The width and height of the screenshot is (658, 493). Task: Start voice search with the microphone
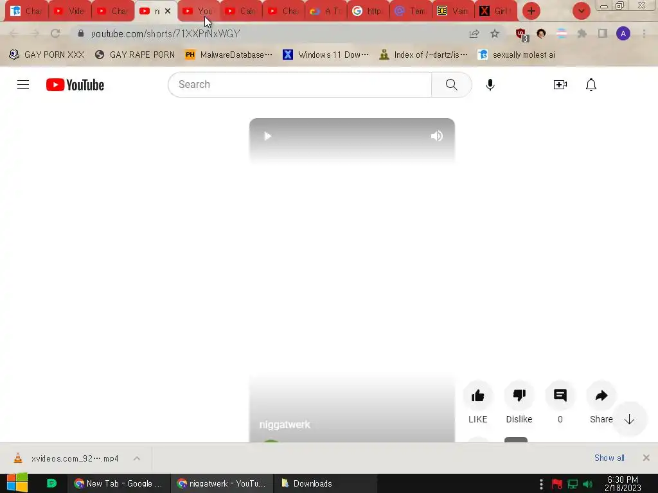coord(490,85)
